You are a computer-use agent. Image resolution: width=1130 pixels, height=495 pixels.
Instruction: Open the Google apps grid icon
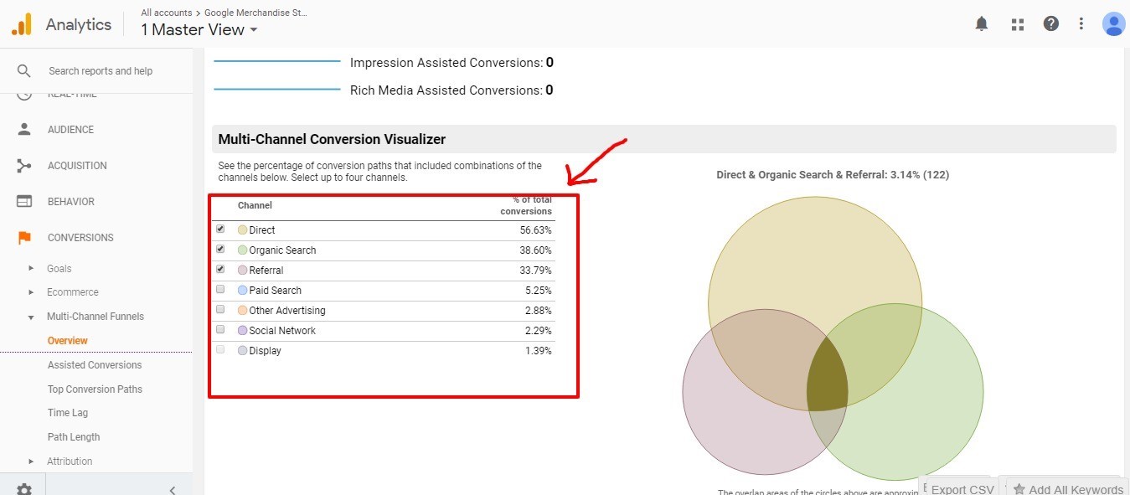click(1018, 24)
